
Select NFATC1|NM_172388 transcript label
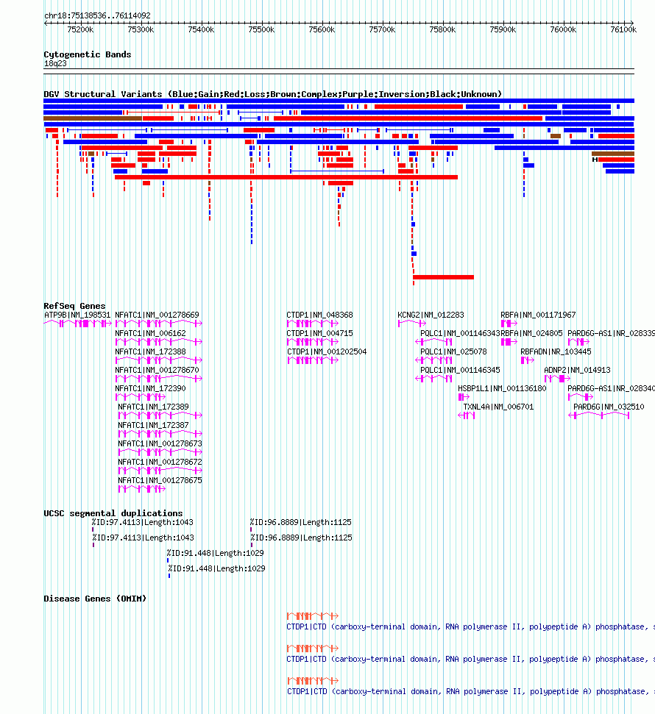[150, 351]
